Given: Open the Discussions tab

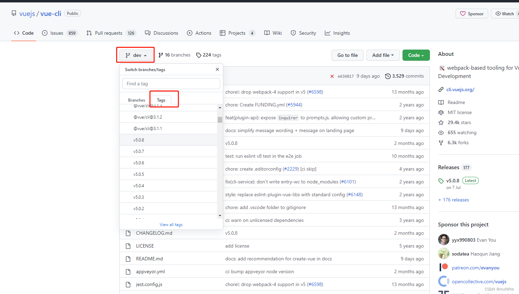Looking at the screenshot, I should tap(162, 33).
